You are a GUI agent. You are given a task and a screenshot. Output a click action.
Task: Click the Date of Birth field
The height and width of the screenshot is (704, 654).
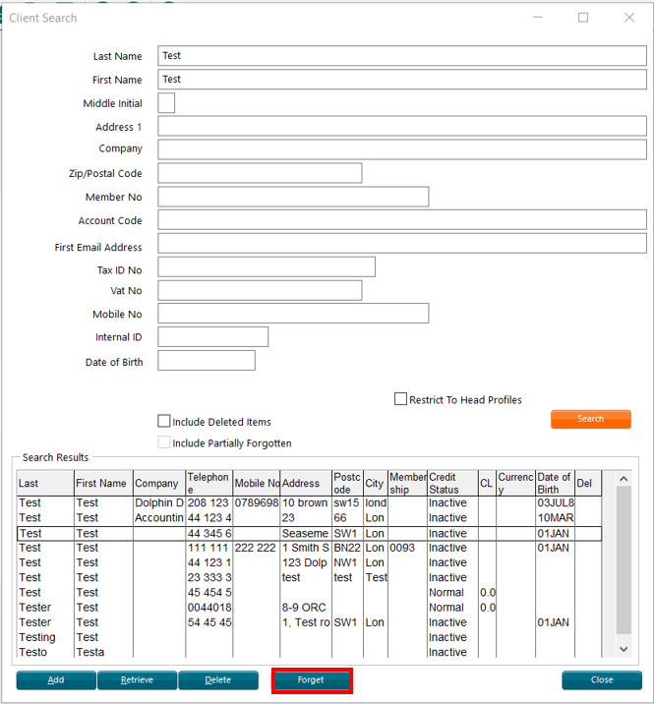point(207,361)
